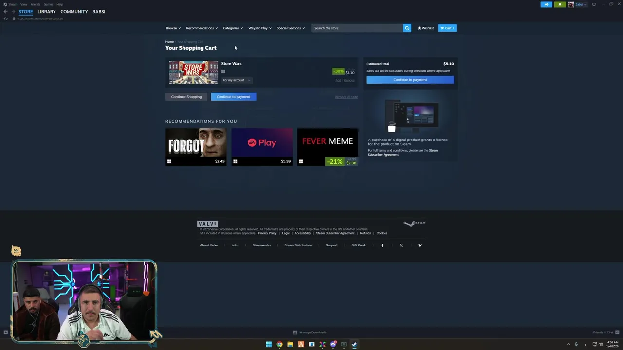Open Manage Downloads
The image size is (623, 350).
coord(310,332)
